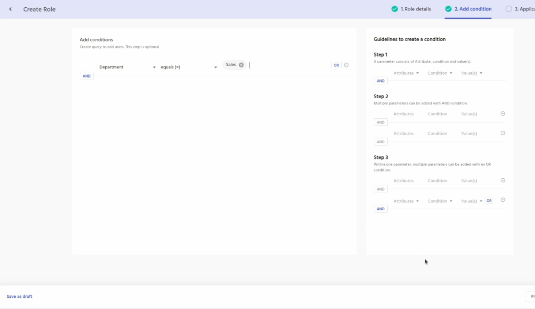The width and height of the screenshot is (535, 309).
Task: Click the remove icon in Step 3 OR row
Action: click(503, 200)
